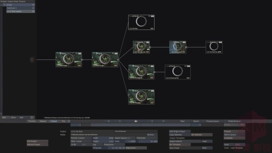Click the timeline scrub bar
272x153 pixels.
(x=140, y=125)
